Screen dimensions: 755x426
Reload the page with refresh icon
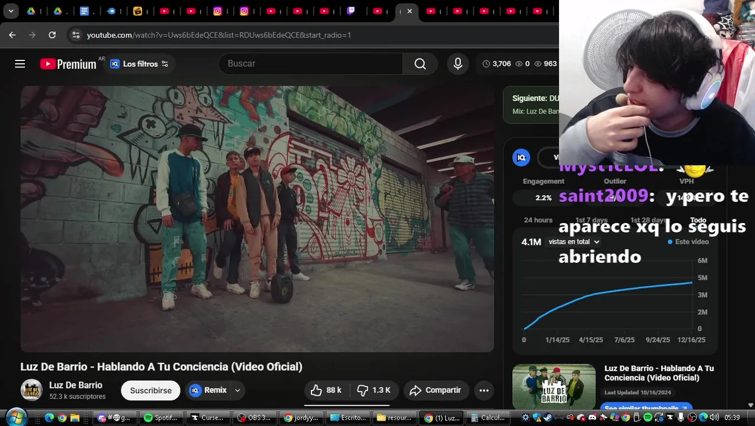pyautogui.click(x=52, y=35)
